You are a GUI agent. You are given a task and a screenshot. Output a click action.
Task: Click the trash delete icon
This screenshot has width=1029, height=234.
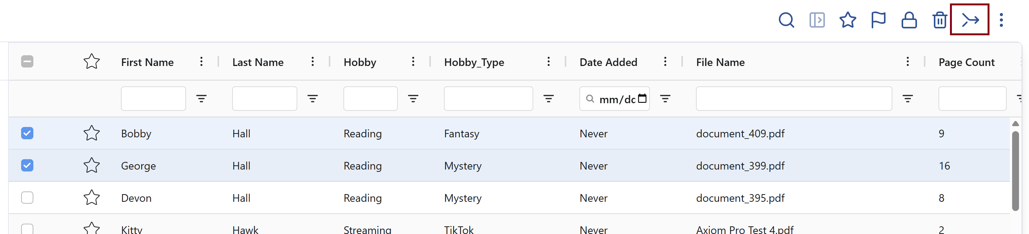coord(940,20)
